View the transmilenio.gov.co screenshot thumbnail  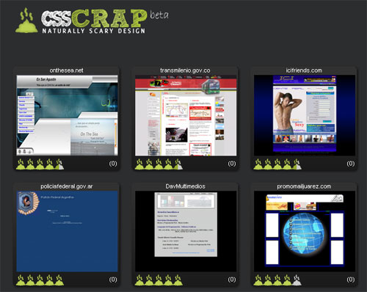[186, 115]
